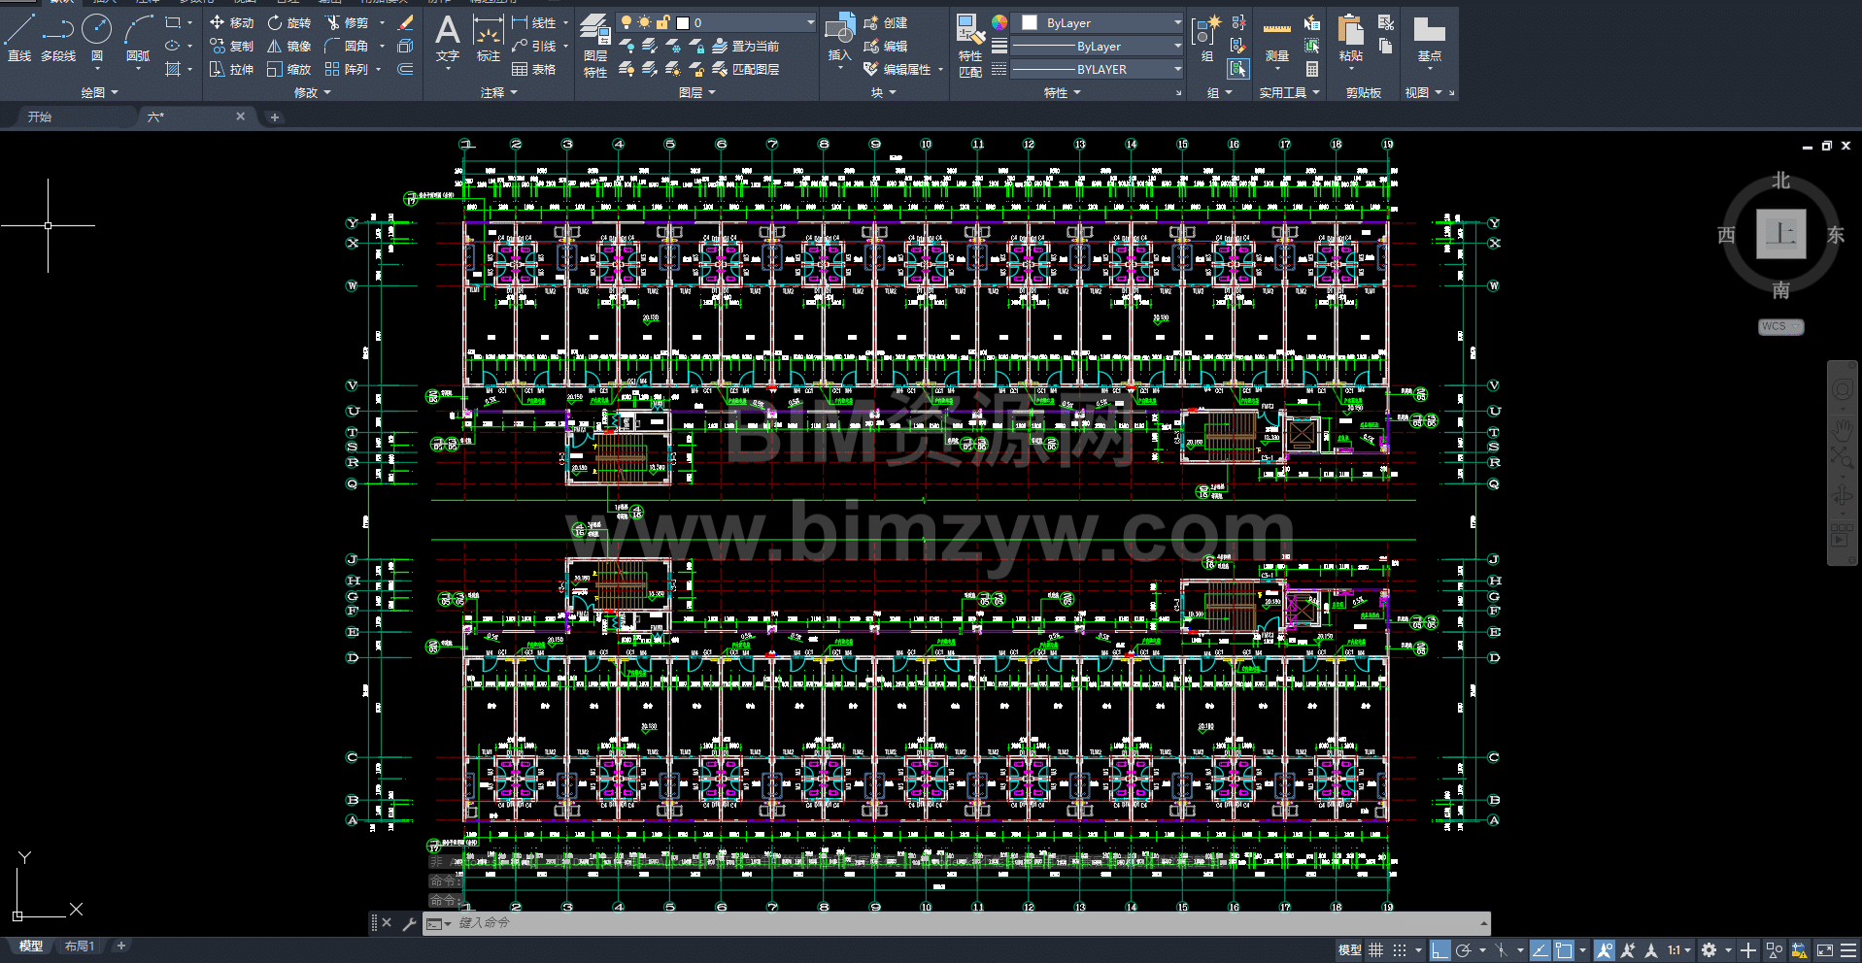Click the rainbow object color wheel icon
Image resolution: width=1862 pixels, height=963 pixels.
pos(999,22)
